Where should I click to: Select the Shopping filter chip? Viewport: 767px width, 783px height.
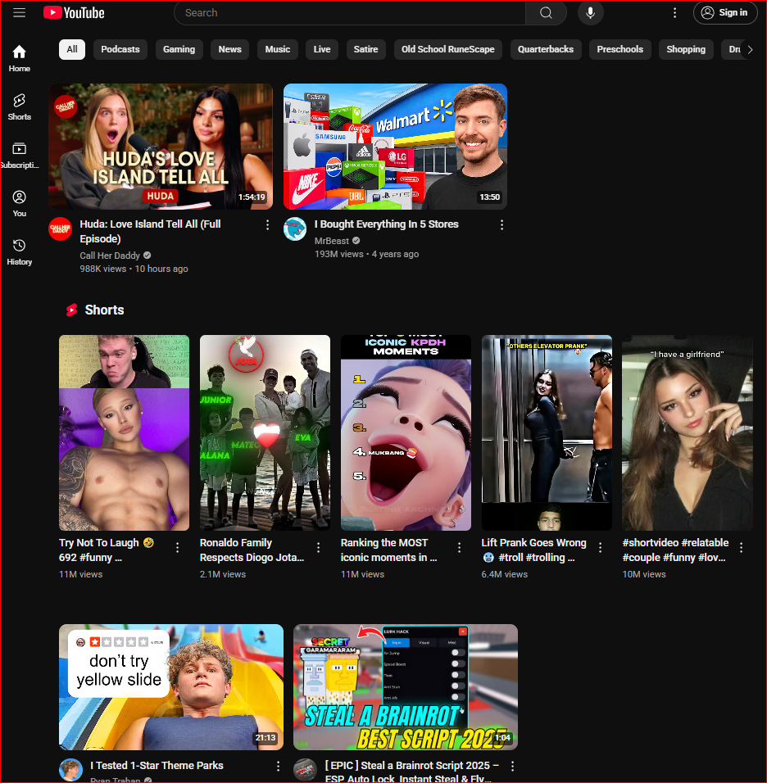[686, 49]
